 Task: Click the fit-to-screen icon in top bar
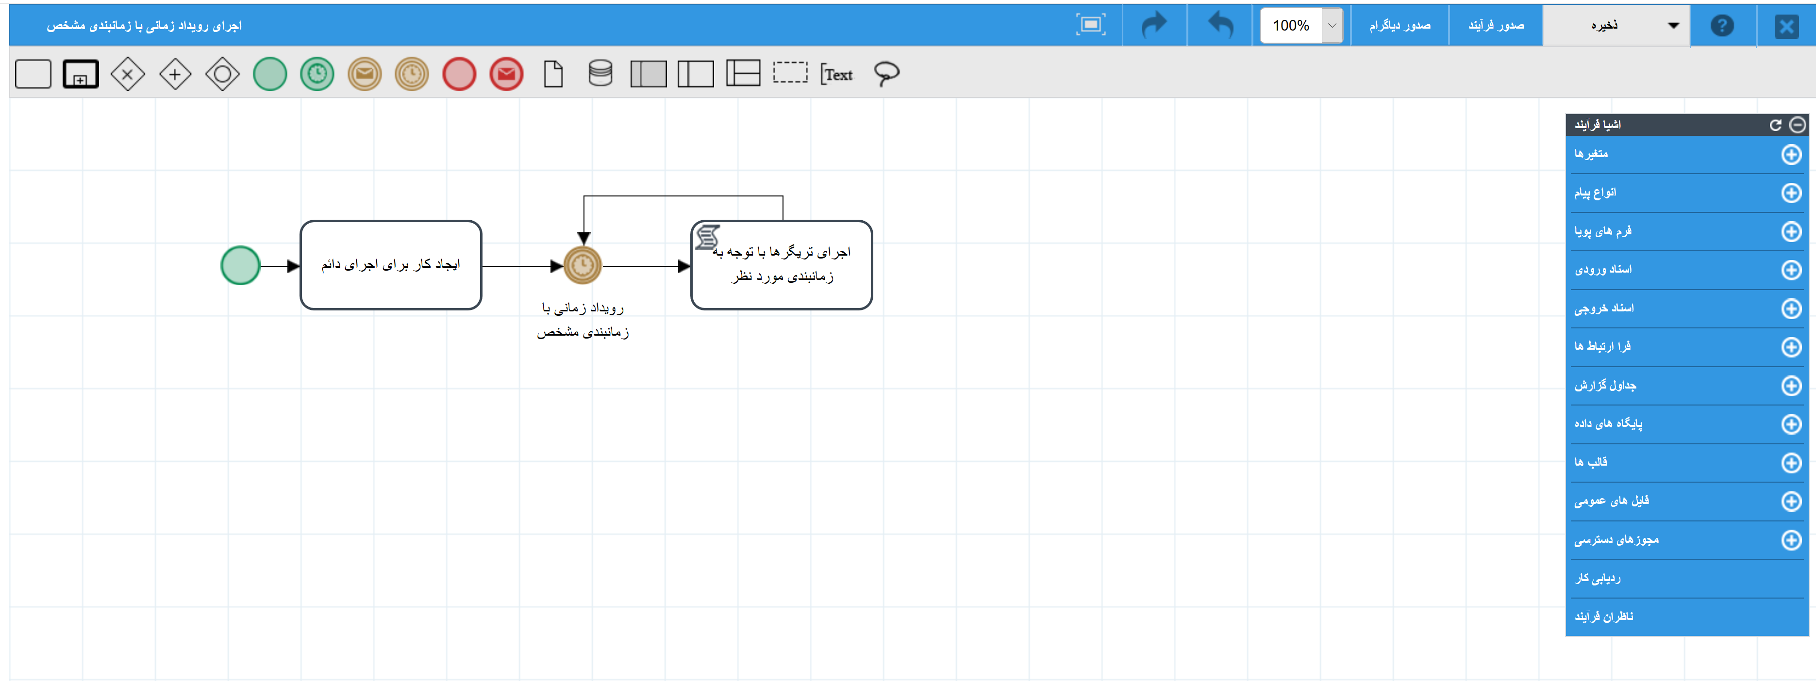1090,25
